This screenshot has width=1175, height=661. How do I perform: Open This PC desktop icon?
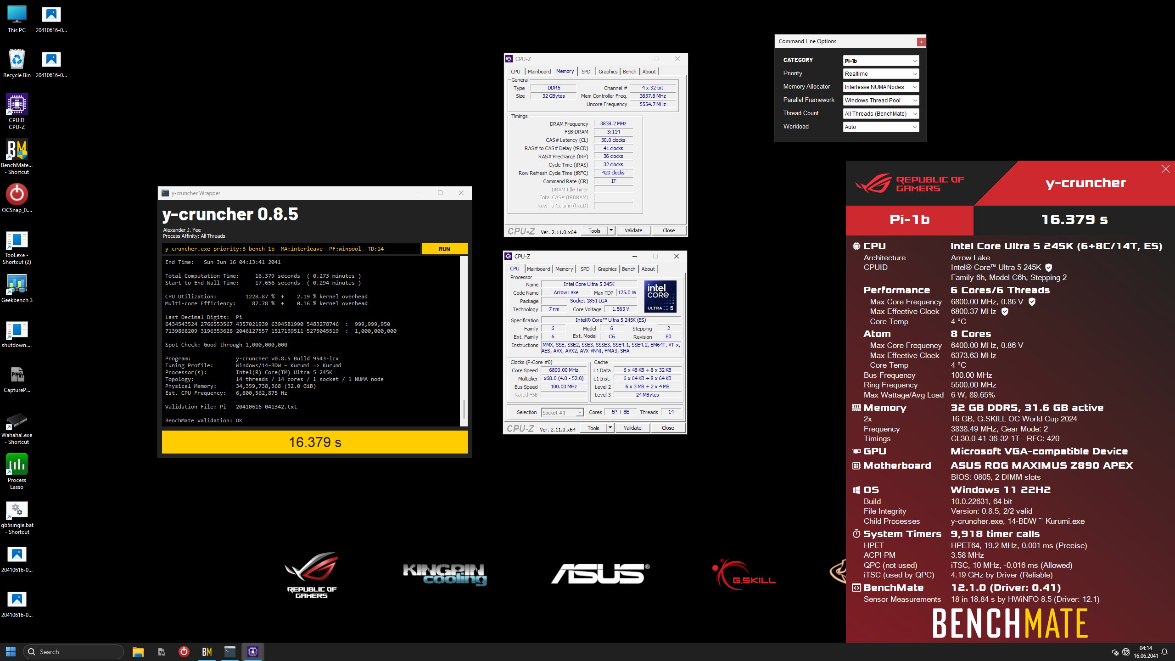click(x=17, y=19)
